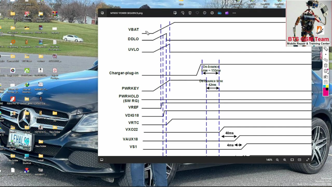Show file info using the info icon
The height and width of the screenshot is (187, 332).
[205, 13]
